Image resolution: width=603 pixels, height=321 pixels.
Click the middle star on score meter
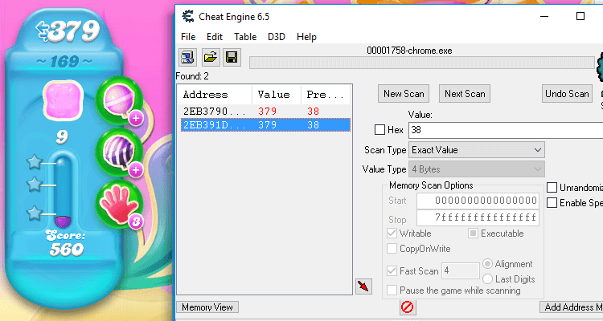pos(35,185)
